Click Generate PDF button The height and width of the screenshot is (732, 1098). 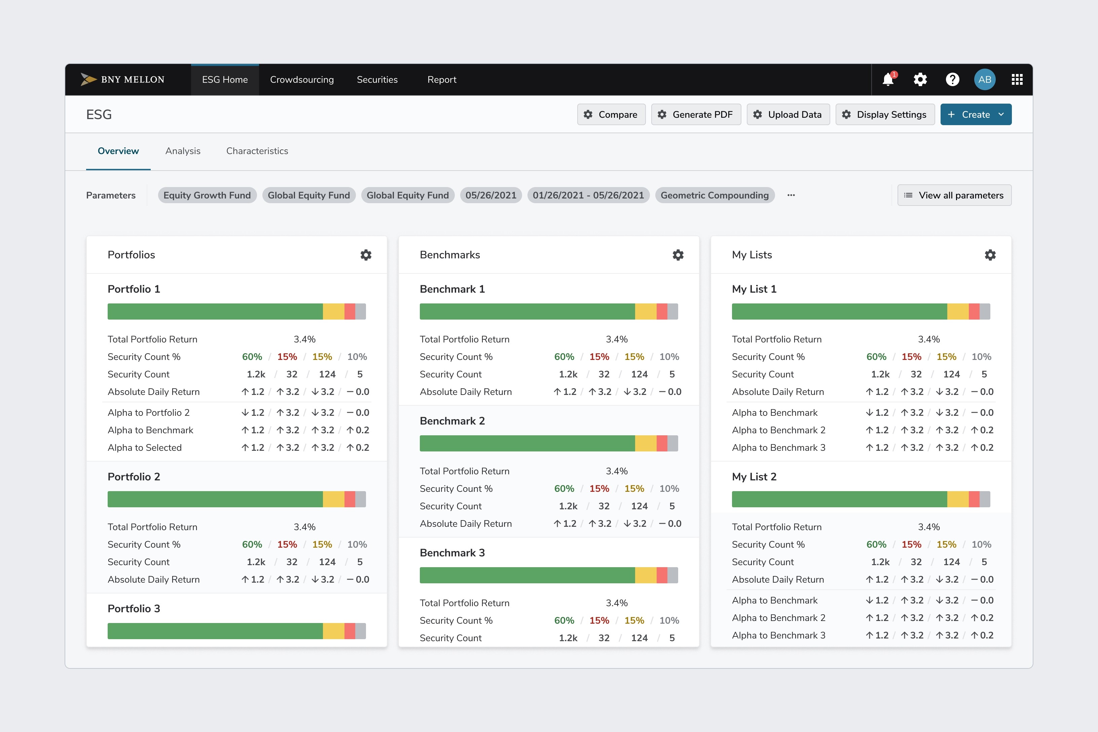(x=696, y=114)
